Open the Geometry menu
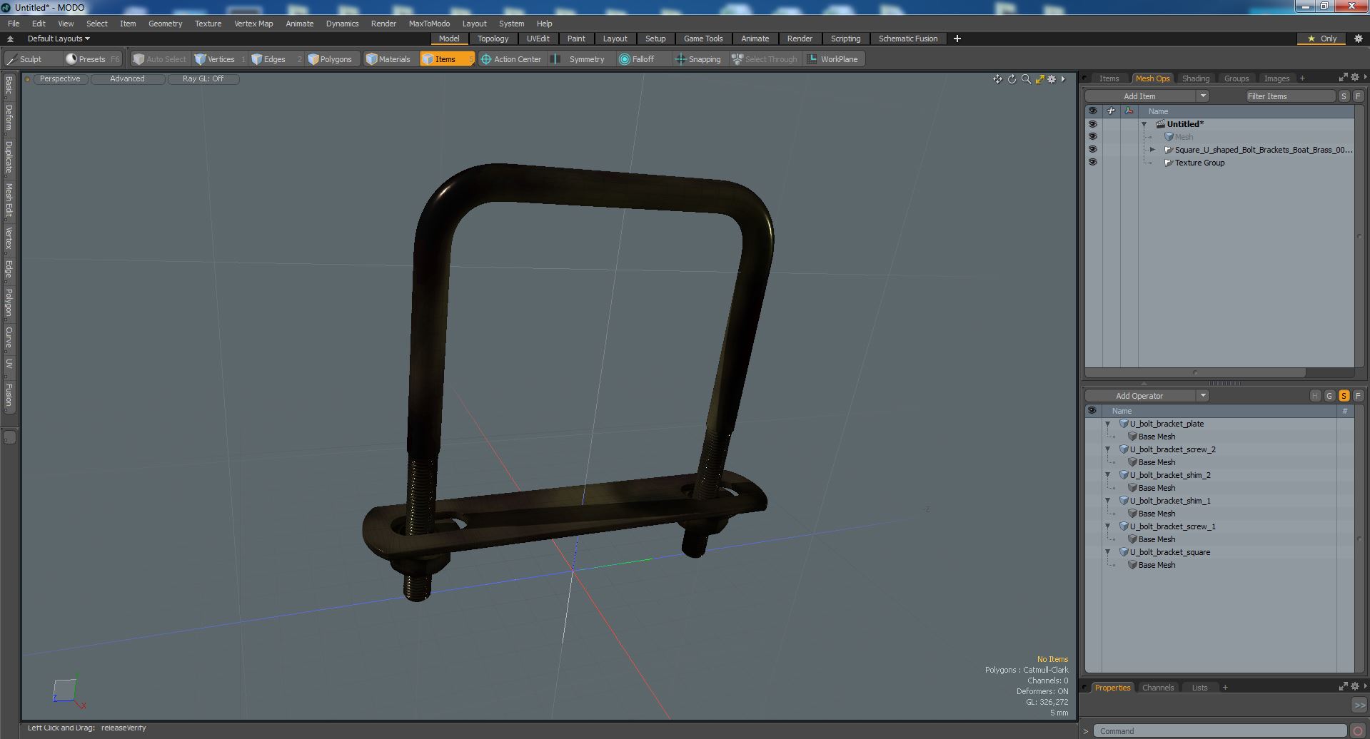 click(x=165, y=24)
